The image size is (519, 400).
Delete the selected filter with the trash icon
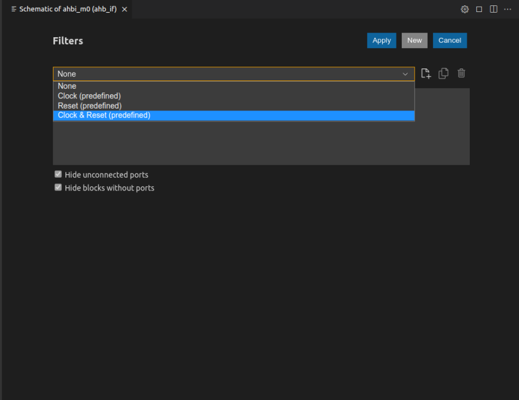point(461,73)
